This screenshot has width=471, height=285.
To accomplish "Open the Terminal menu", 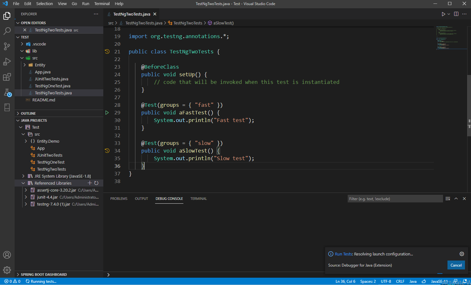I will [102, 4].
